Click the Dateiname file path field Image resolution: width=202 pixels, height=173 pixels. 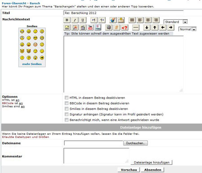point(93,143)
